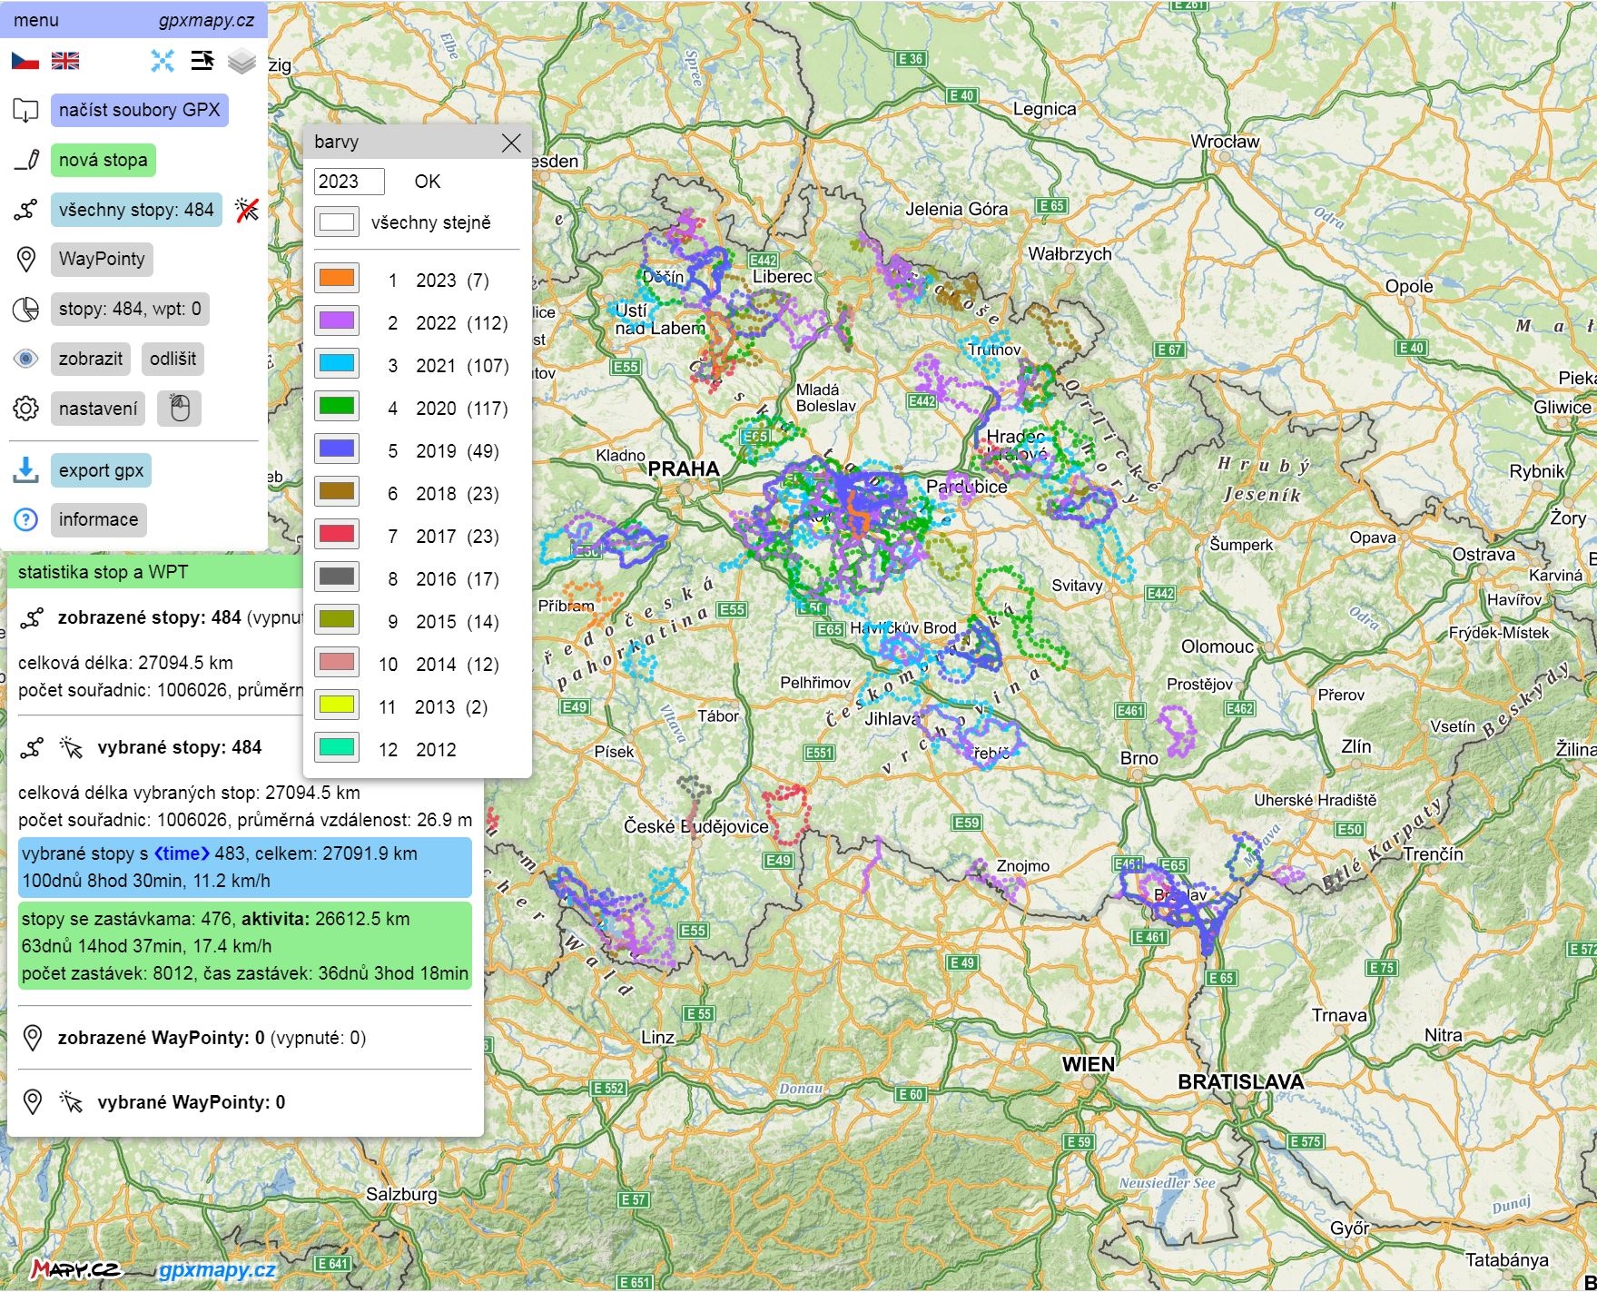Pick the red swatch for 2017

pos(337,534)
